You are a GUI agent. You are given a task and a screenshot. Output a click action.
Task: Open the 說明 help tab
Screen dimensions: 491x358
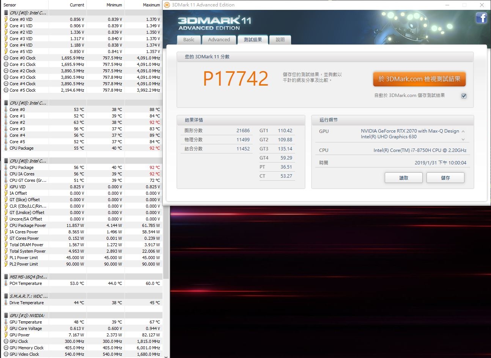(280, 39)
